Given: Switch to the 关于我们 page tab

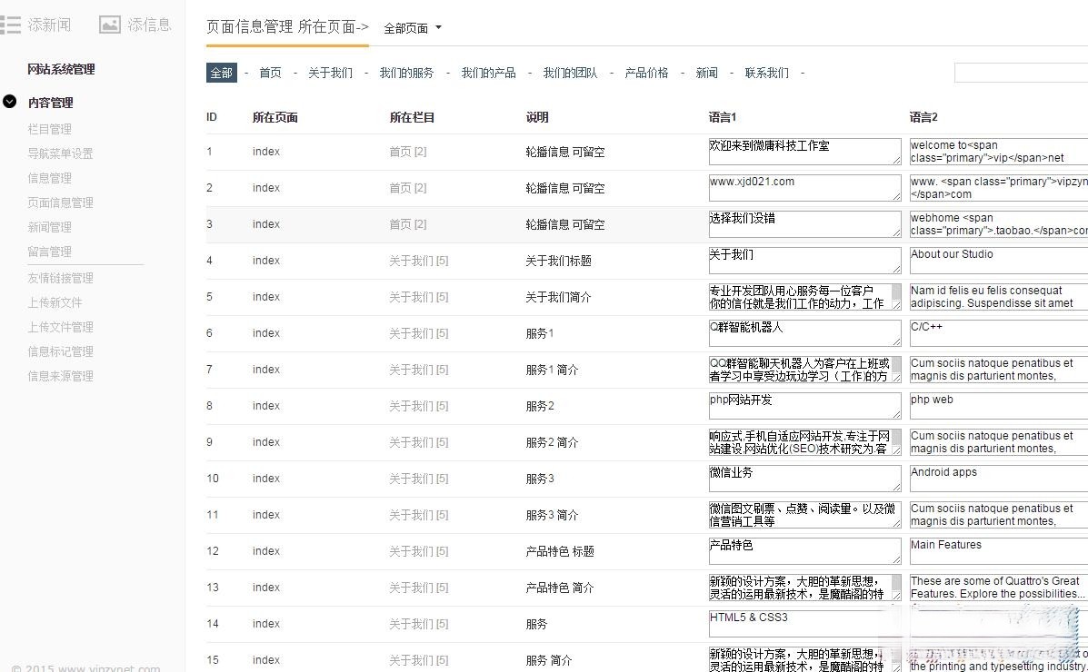Looking at the screenshot, I should [330, 73].
